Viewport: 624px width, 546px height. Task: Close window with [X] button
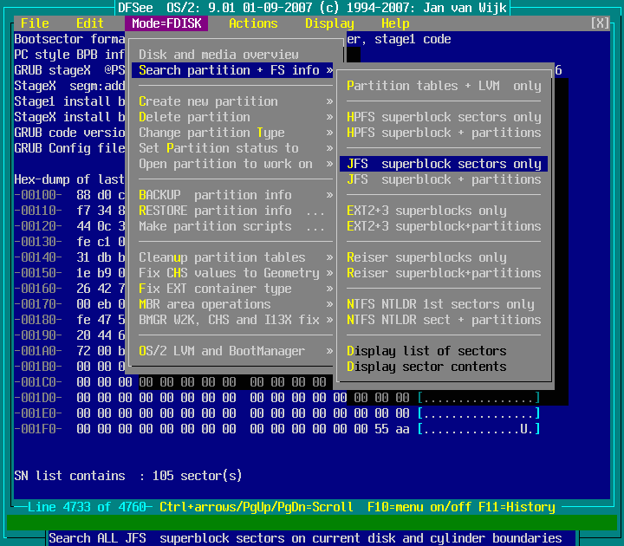pyautogui.click(x=599, y=23)
